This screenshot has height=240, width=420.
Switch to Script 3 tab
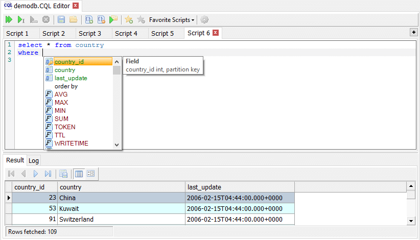tap(89, 33)
